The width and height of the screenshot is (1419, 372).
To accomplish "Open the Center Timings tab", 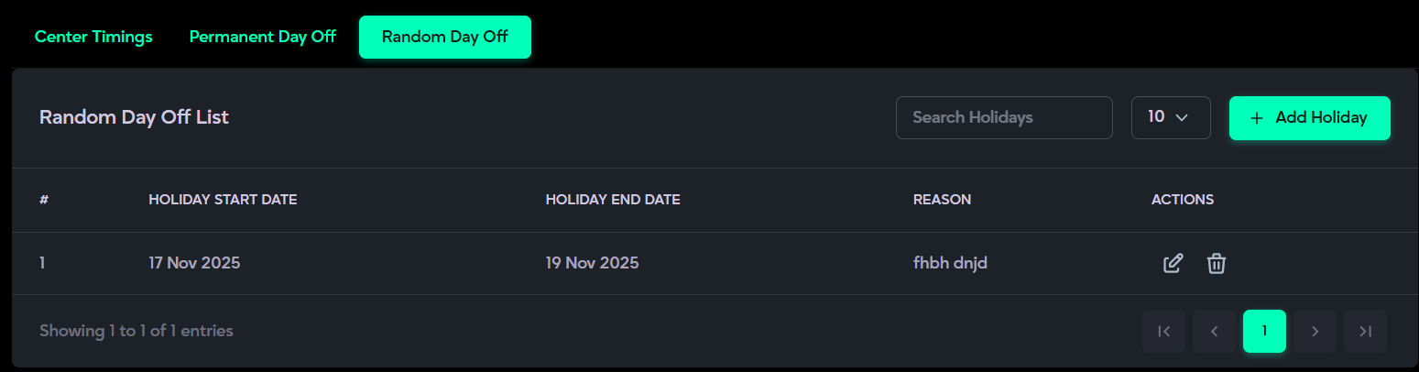I will (x=93, y=38).
